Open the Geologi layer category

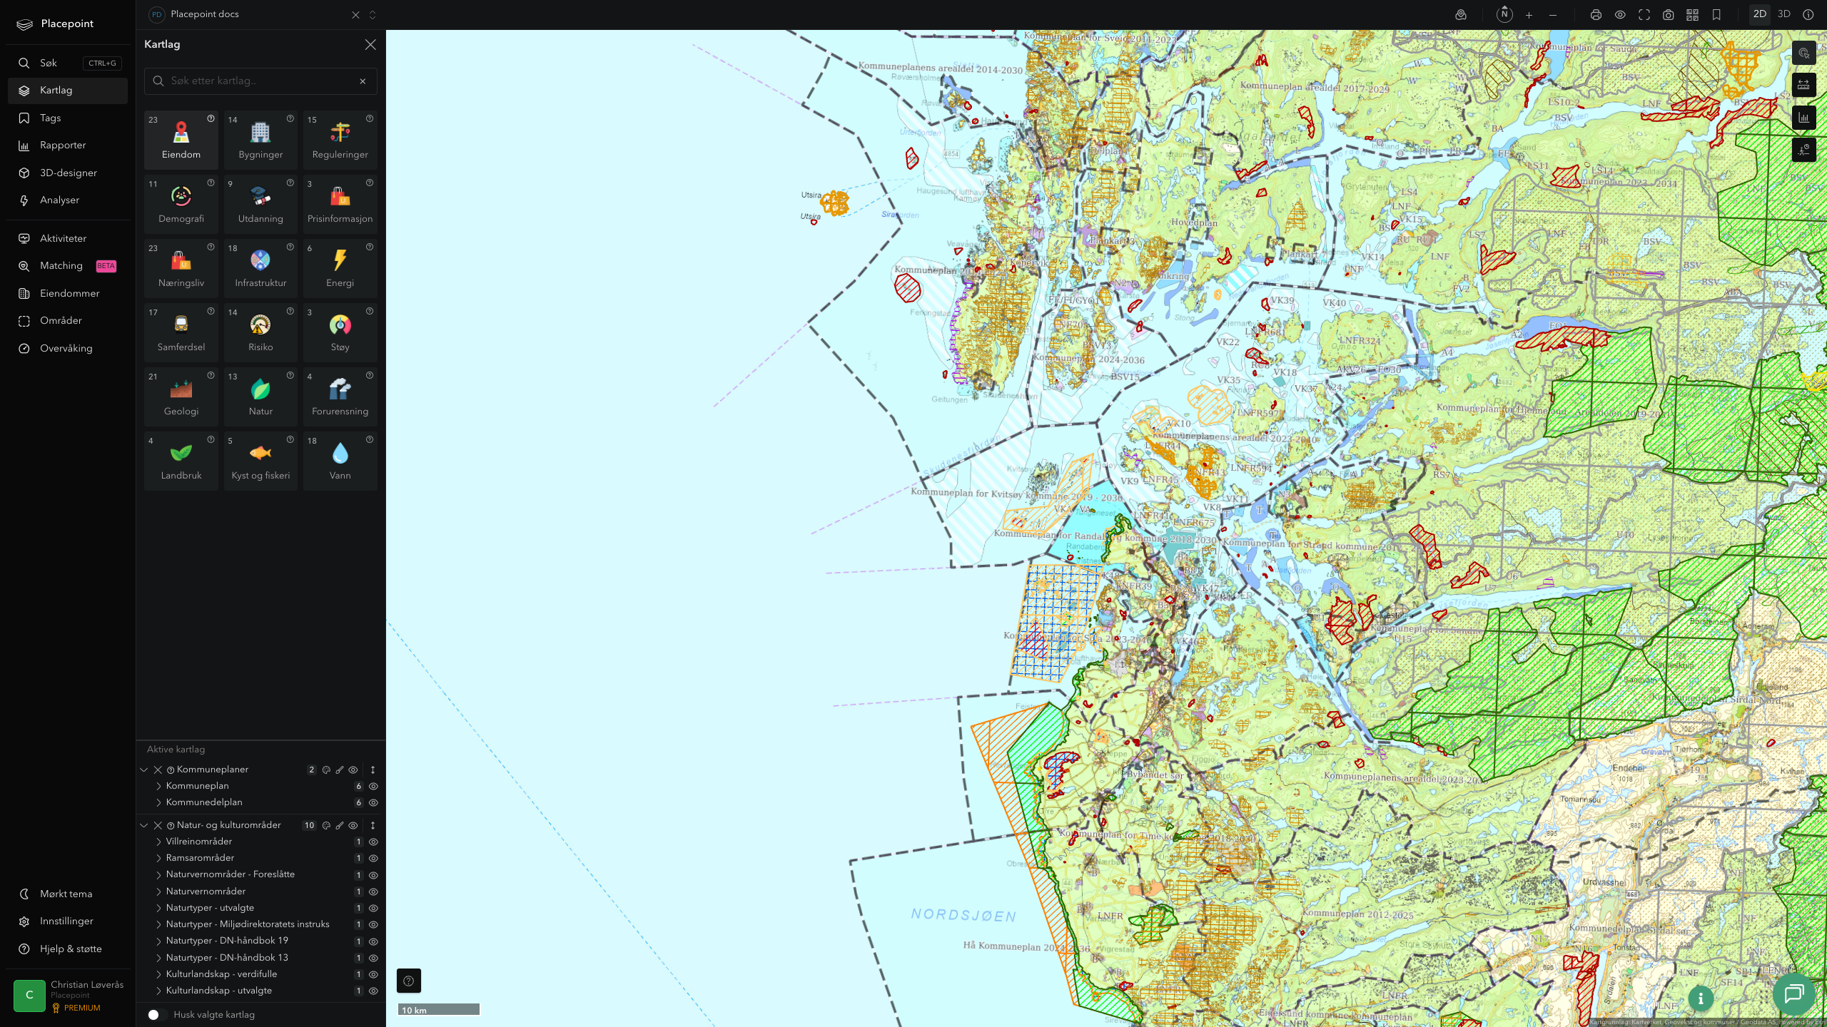pyautogui.click(x=181, y=397)
